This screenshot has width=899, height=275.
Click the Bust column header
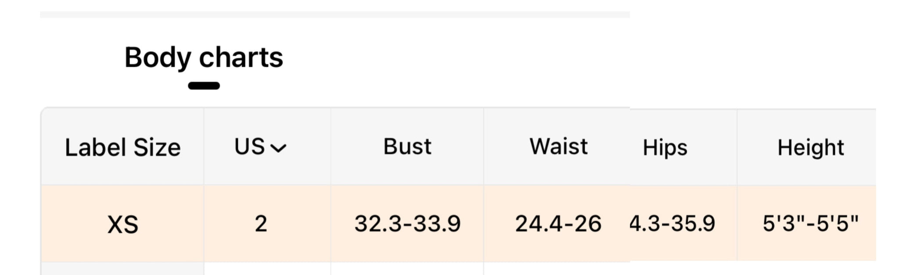point(407,146)
